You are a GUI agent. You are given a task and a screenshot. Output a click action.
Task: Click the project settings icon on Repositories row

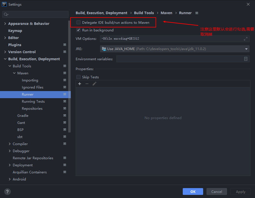(65, 108)
